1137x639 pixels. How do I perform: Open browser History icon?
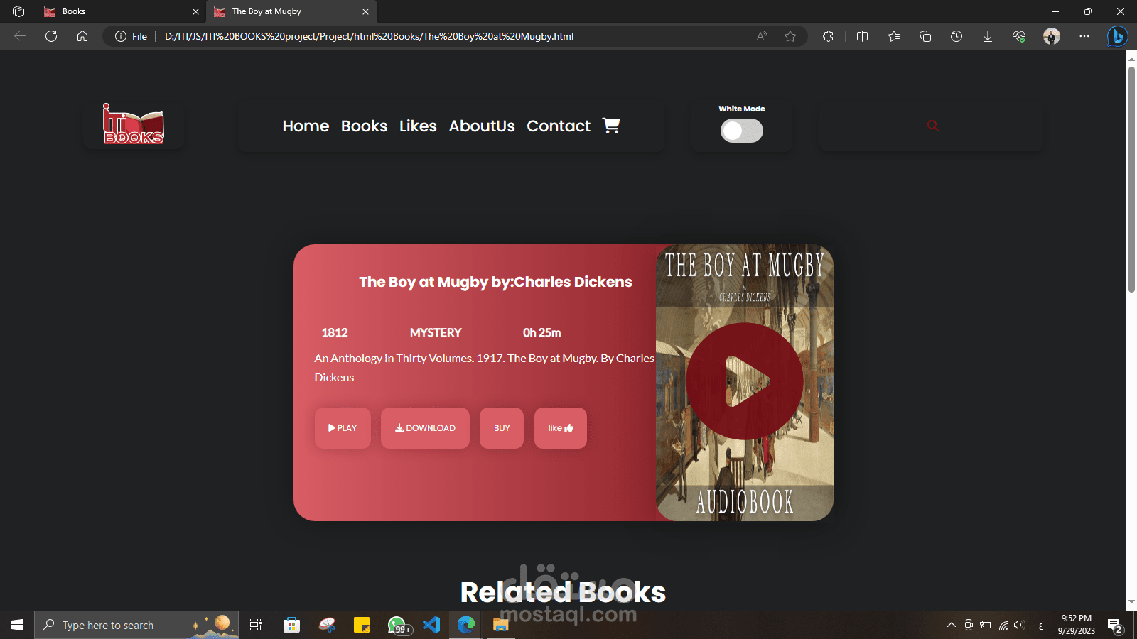957,36
